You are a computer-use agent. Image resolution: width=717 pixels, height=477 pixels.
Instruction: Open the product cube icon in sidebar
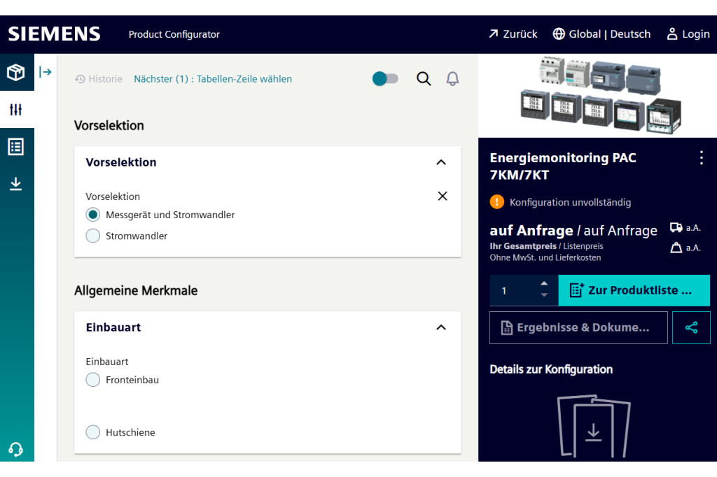coord(16,72)
